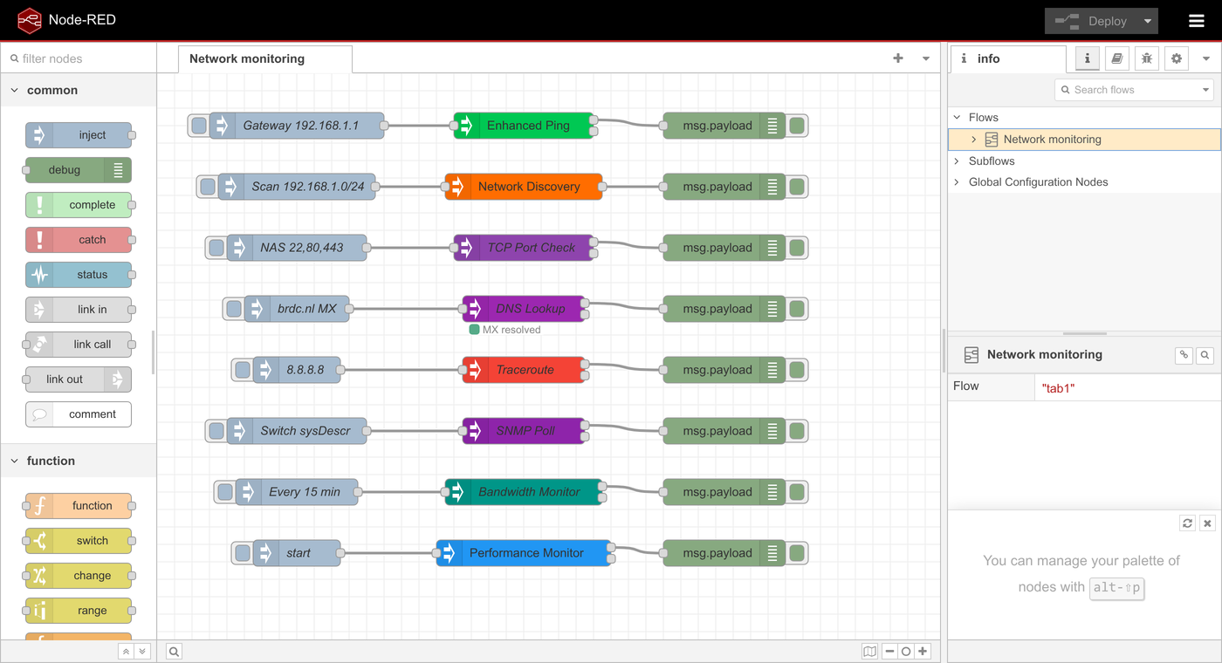Zoom out the workspace with minus button
Viewport: 1222px width, 663px height.
[x=889, y=652]
